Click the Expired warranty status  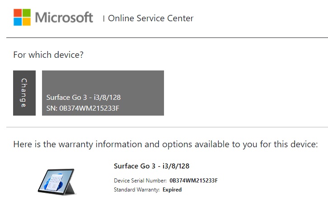[172, 190]
